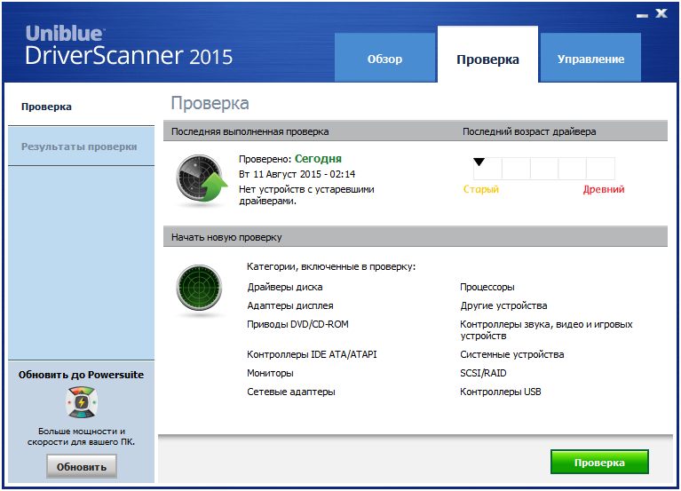Open Результаты проверки in the sidebar
Viewport: 681px width, 491px height.
79,147
